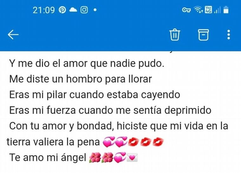
Task: Tap the Voz 4G indicator
Action: (208, 10)
